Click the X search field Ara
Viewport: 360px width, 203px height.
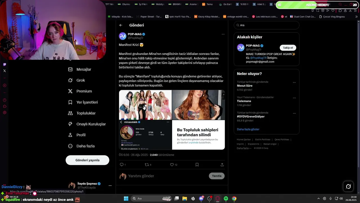[267, 25]
